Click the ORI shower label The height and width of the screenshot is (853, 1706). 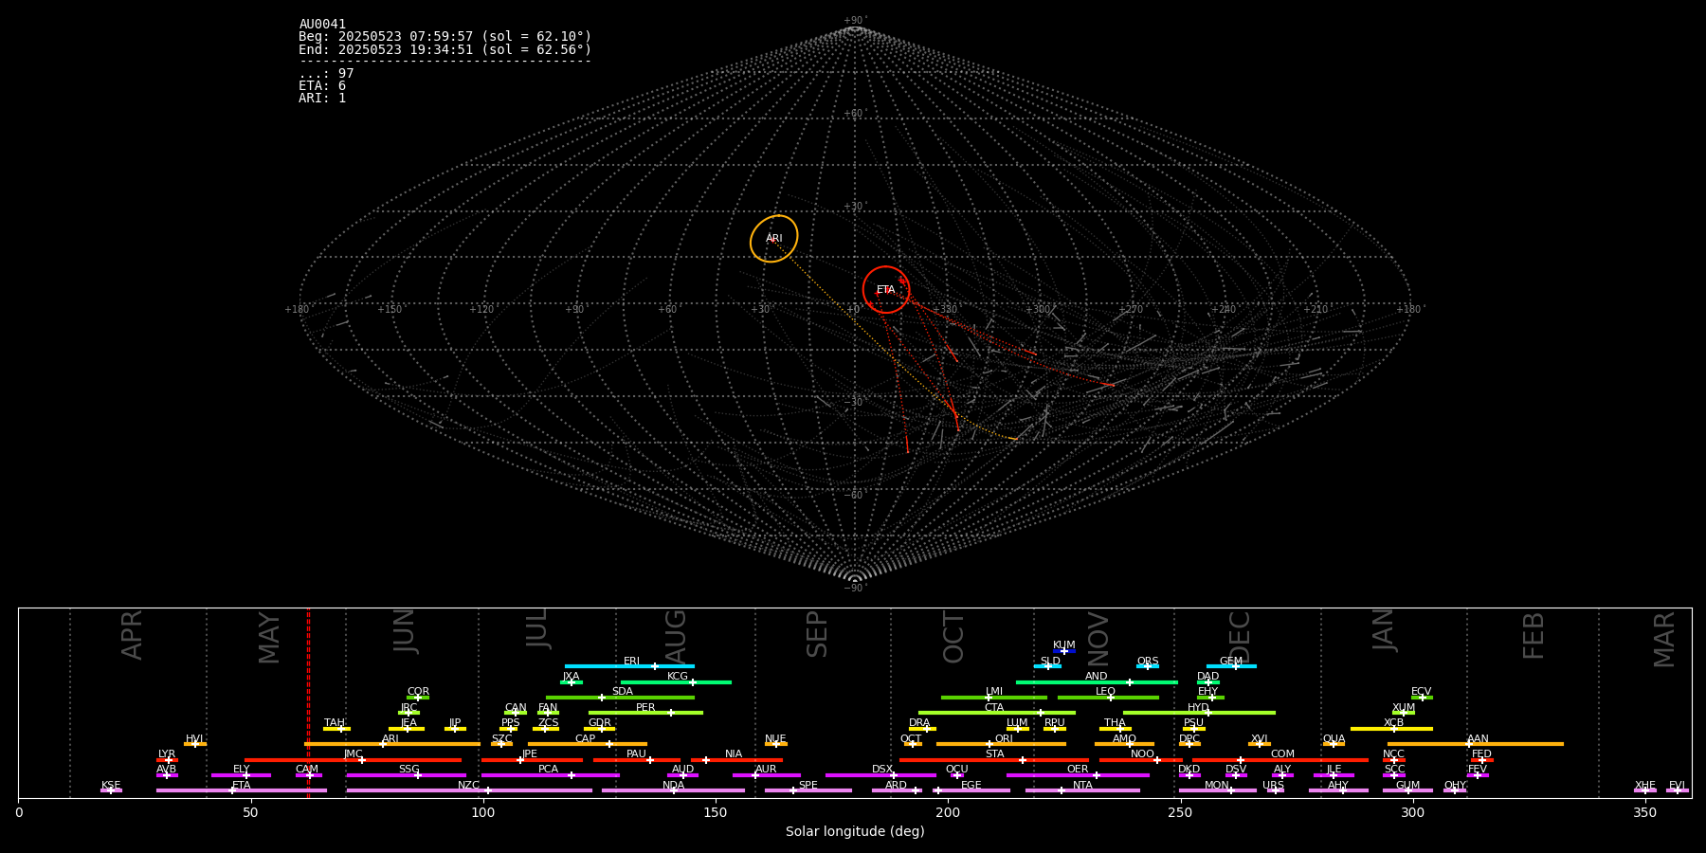(1004, 739)
